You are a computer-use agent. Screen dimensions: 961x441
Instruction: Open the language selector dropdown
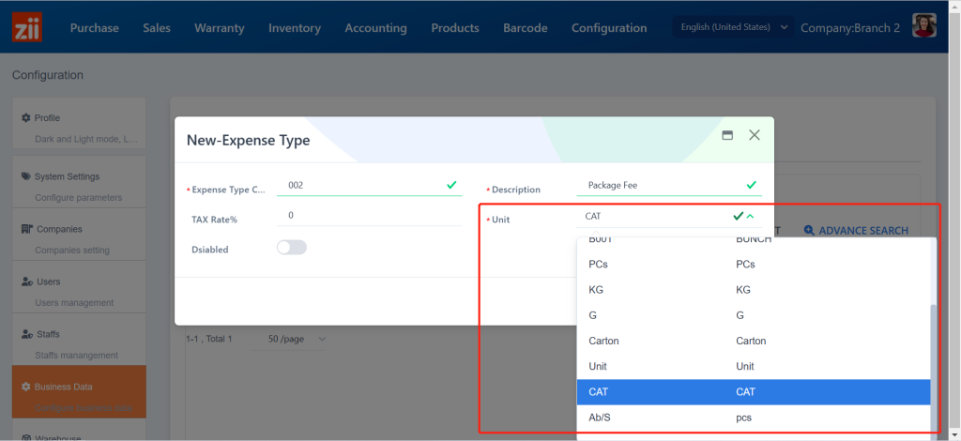(733, 27)
